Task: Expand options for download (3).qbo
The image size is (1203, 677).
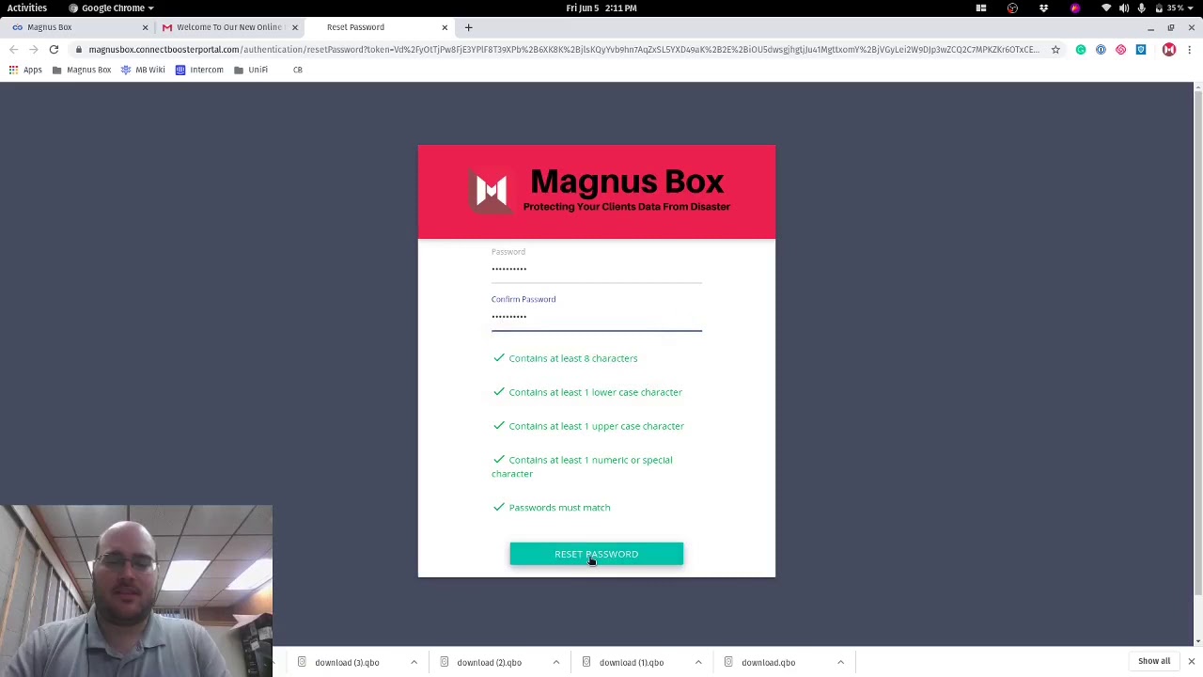Action: 414,663
